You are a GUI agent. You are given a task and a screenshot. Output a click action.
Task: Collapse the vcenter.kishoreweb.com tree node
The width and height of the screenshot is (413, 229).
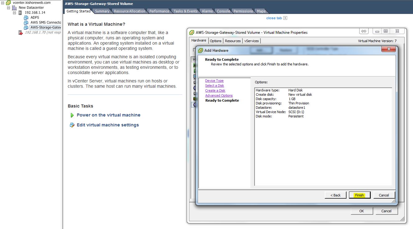(3, 2)
